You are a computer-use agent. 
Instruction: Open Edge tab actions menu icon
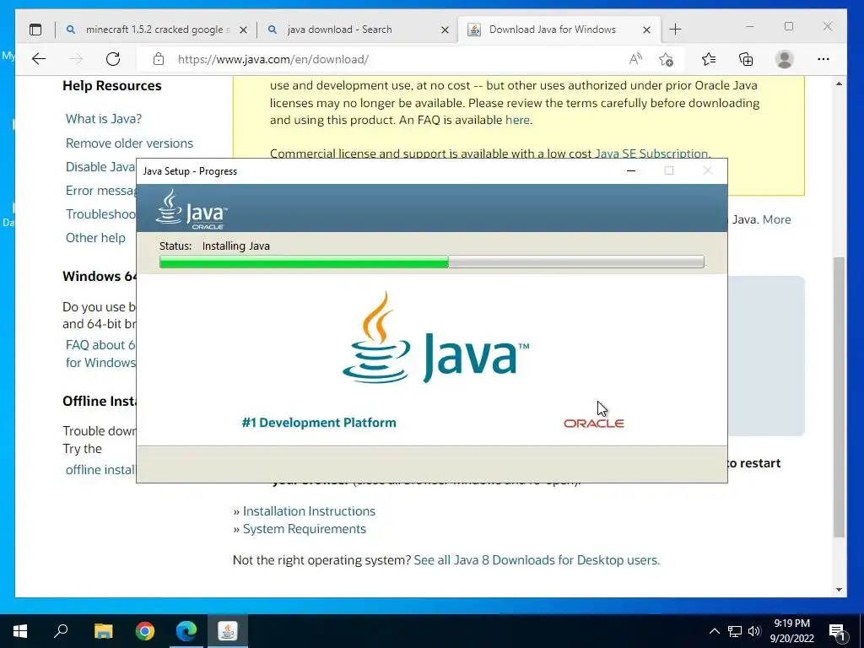[35, 30]
